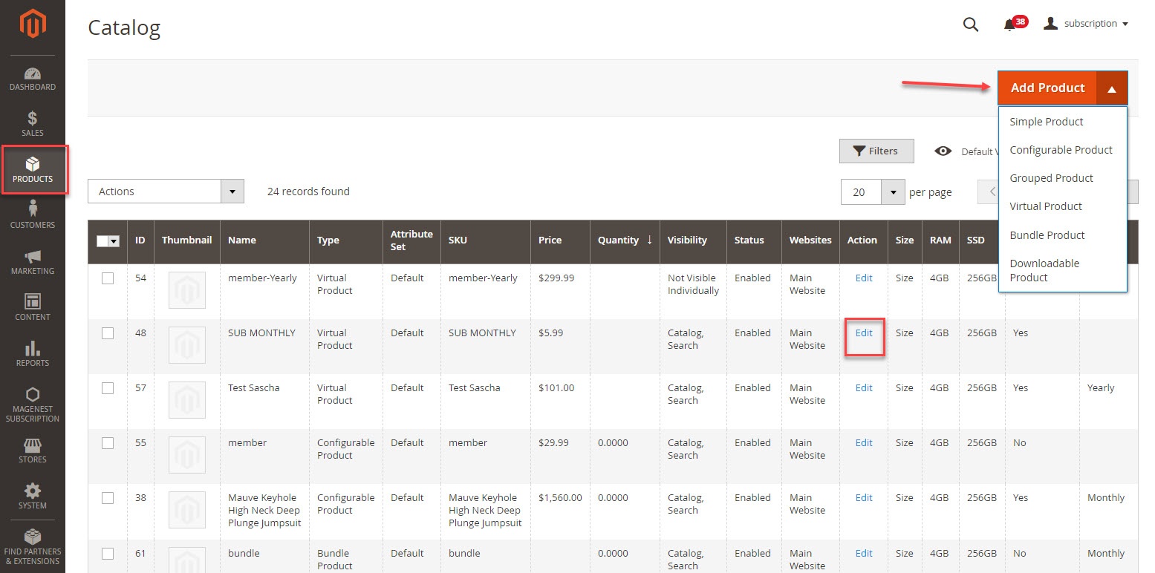Open Magenest Subscription sidebar icon
Viewport: 1155px width, 573px height.
click(x=33, y=404)
